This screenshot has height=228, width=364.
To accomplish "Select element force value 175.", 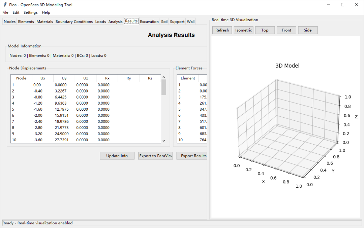I will click(203, 97).
